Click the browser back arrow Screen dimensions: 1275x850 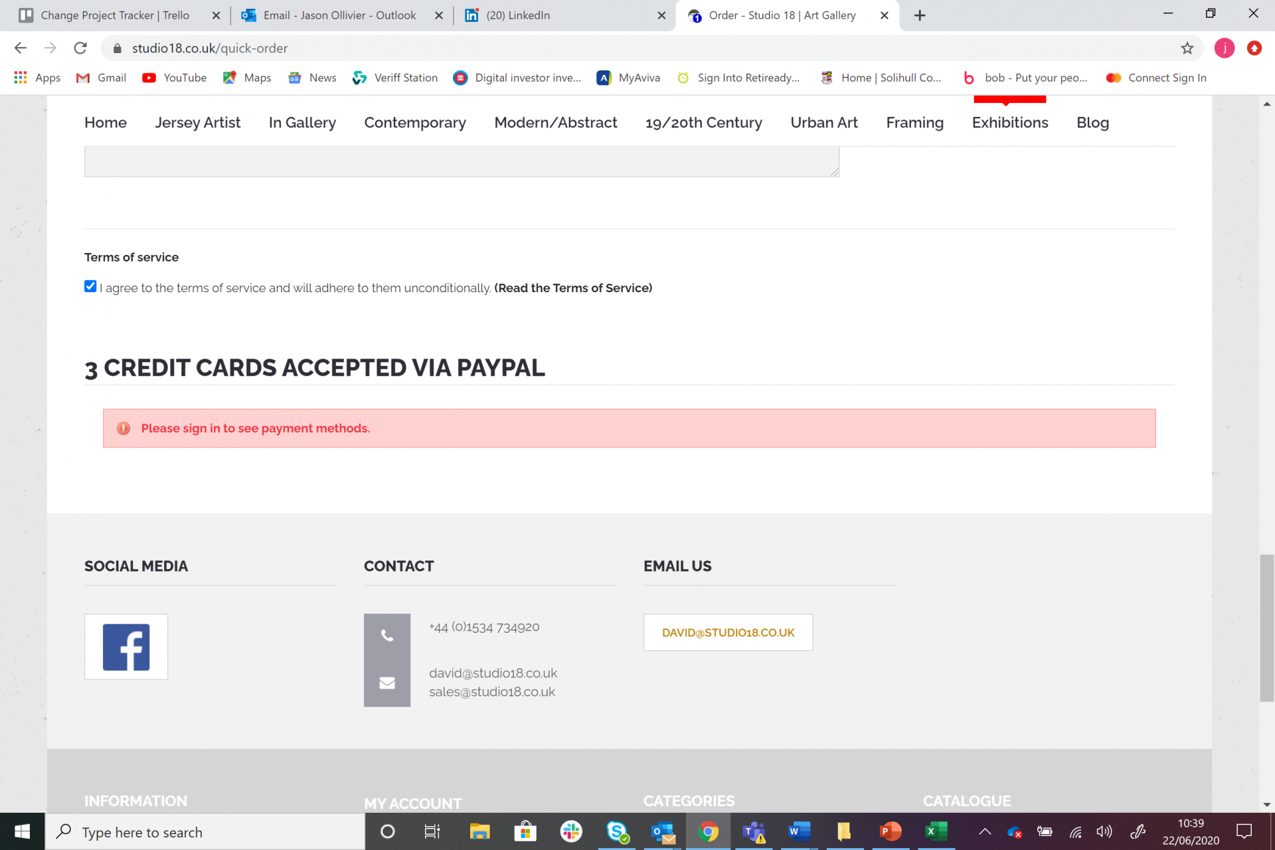[x=21, y=48]
